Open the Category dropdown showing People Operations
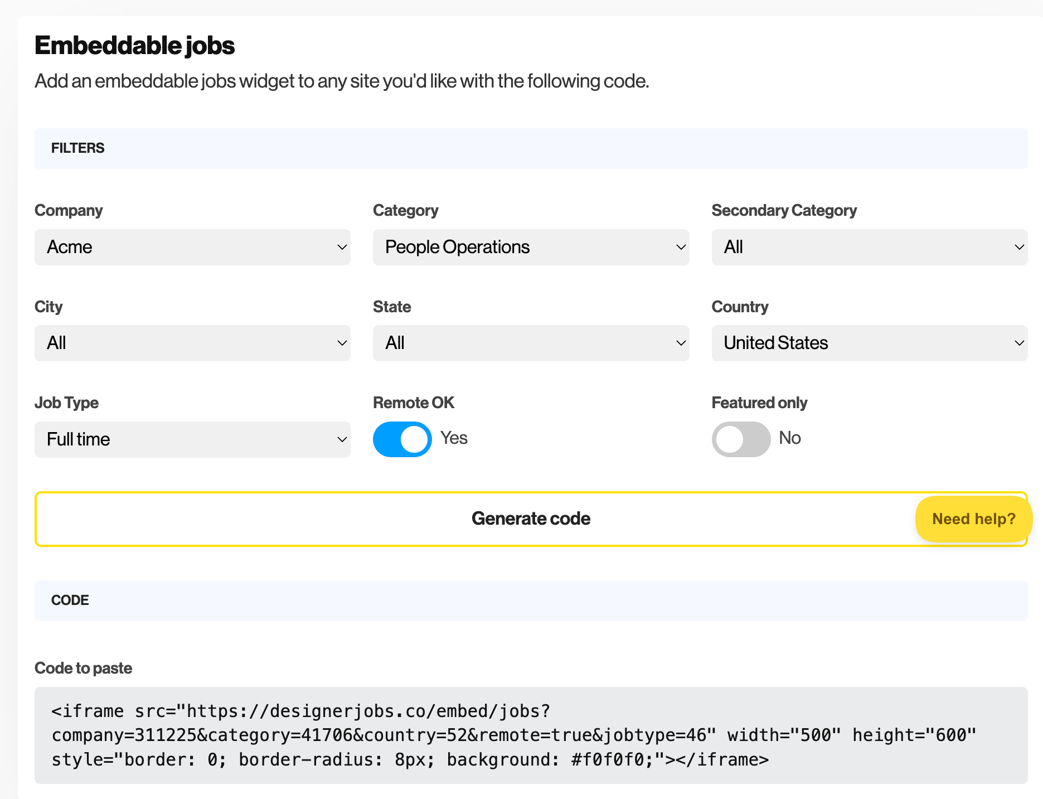1043x799 pixels. 530,247
